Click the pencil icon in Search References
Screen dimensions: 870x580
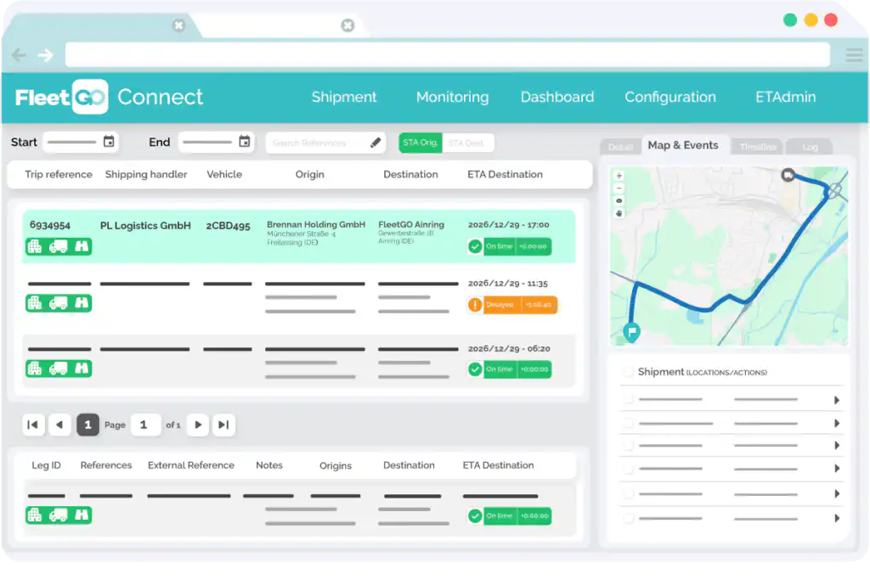point(376,143)
